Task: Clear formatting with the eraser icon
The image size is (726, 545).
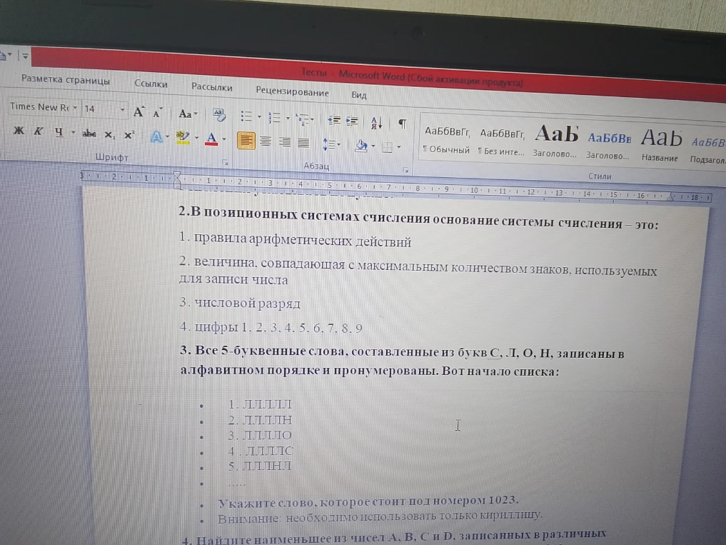Action: point(219,114)
